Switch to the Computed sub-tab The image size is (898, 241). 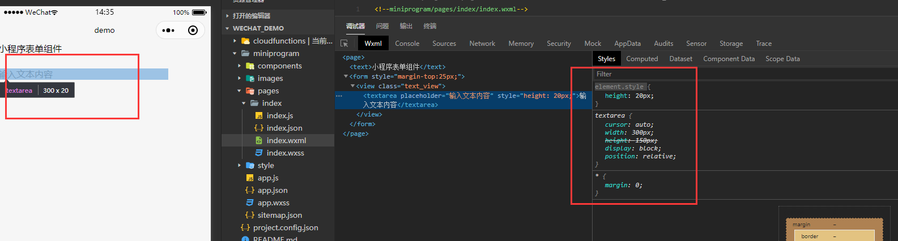tap(642, 59)
